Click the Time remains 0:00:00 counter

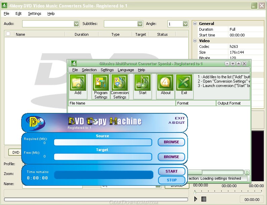(37, 178)
